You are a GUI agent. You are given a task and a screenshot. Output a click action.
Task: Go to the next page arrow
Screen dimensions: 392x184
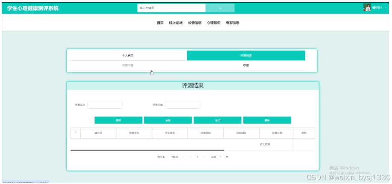click(204, 157)
